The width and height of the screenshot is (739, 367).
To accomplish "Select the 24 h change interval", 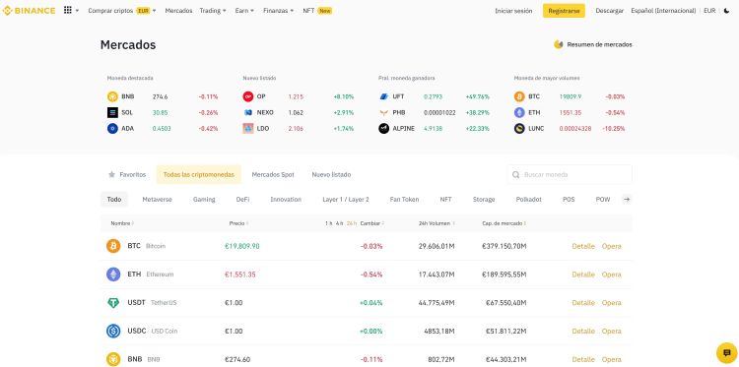I will pyautogui.click(x=352, y=223).
